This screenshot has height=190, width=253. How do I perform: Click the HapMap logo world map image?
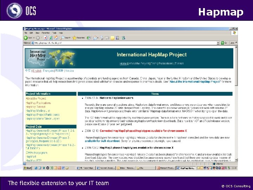tap(51, 58)
